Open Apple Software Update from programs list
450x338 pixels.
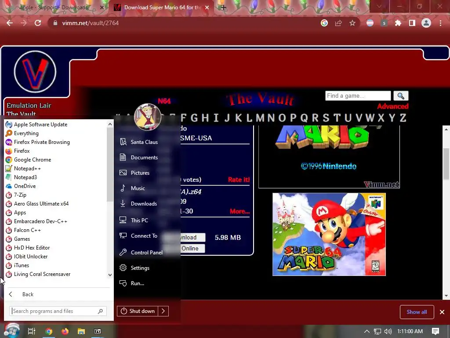coord(40,125)
